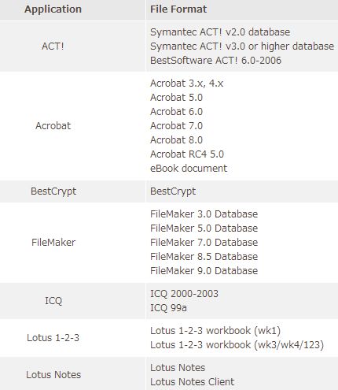
Task: Select BestCrypt in Application column
Action: click(53, 191)
